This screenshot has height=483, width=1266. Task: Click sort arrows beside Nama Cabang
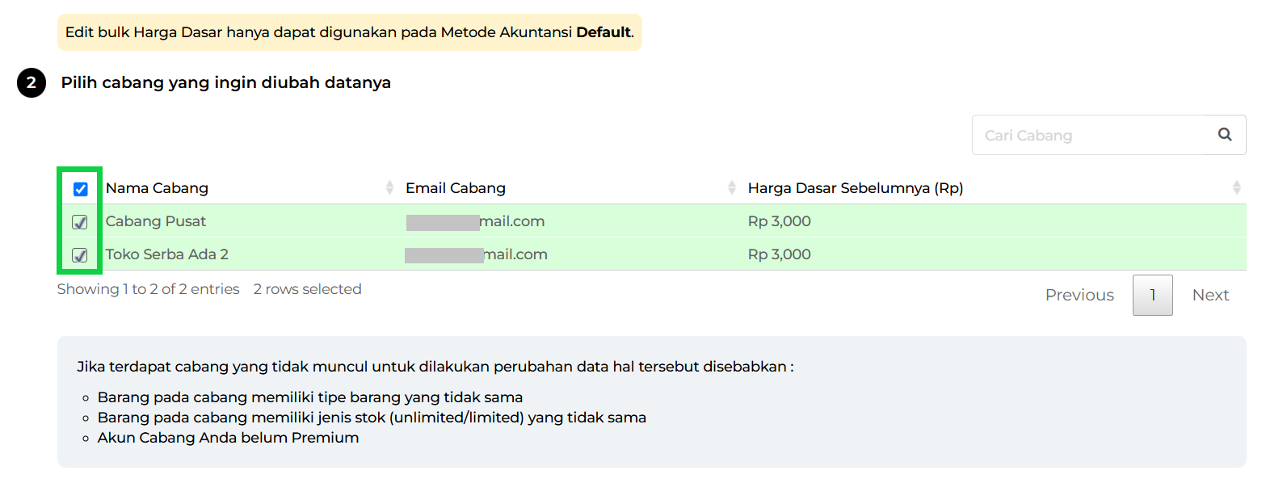pos(390,187)
